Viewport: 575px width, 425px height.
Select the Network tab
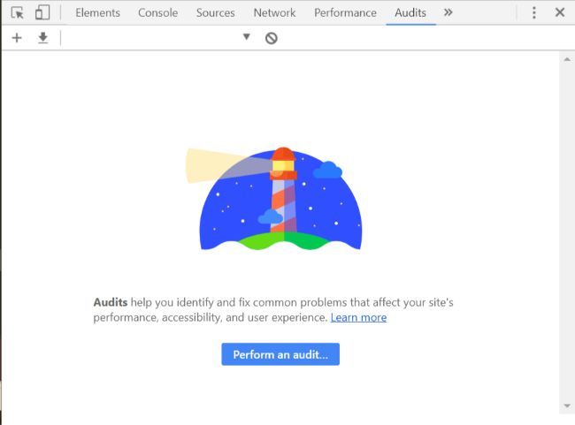pyautogui.click(x=274, y=13)
